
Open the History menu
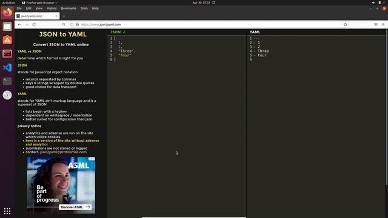click(52, 8)
